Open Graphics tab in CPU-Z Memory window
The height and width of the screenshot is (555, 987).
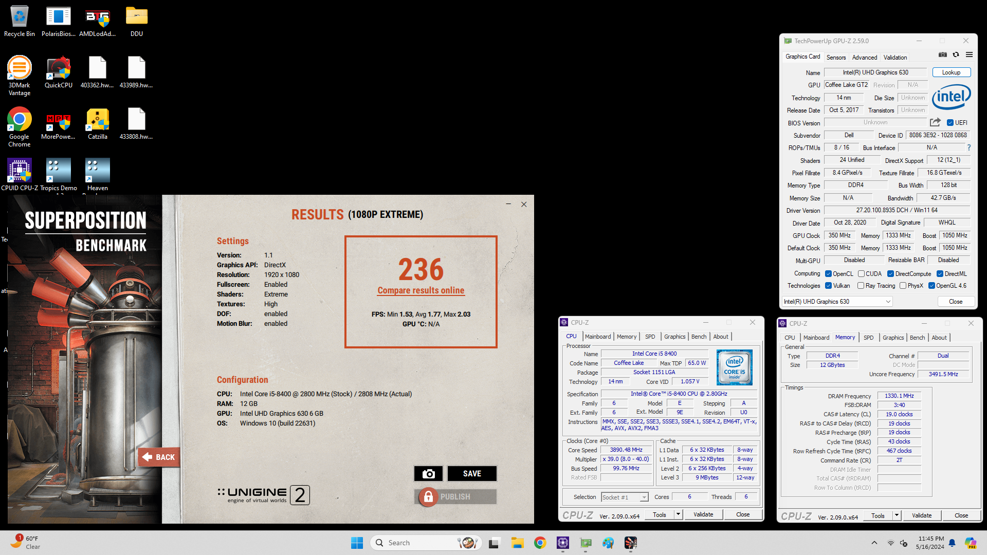[x=893, y=338]
